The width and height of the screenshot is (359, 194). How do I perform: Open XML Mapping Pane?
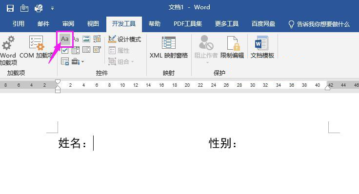coord(169,47)
